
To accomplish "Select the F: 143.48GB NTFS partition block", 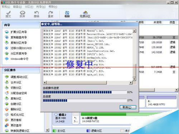I will (161, 101).
